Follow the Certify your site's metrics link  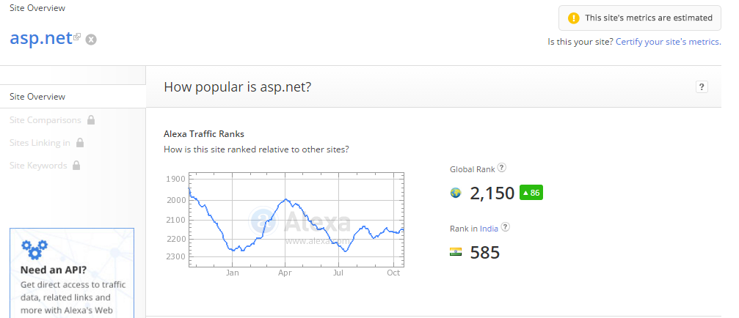click(x=669, y=41)
